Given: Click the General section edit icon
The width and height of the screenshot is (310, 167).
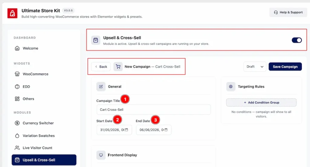Looking at the screenshot, I should 101,87.
